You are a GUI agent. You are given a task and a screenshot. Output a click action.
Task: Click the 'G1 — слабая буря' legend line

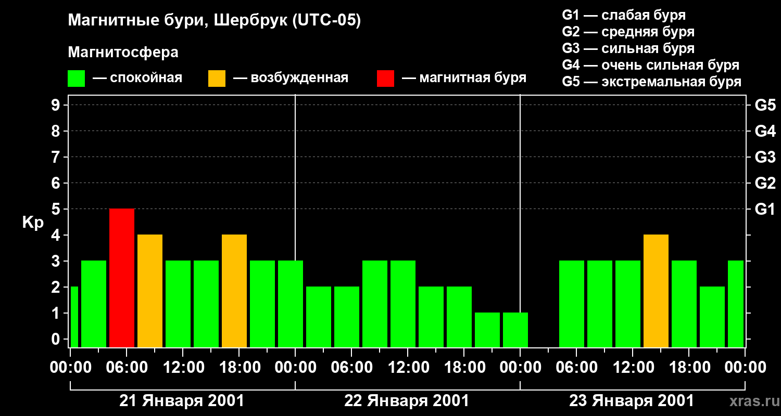624,15
